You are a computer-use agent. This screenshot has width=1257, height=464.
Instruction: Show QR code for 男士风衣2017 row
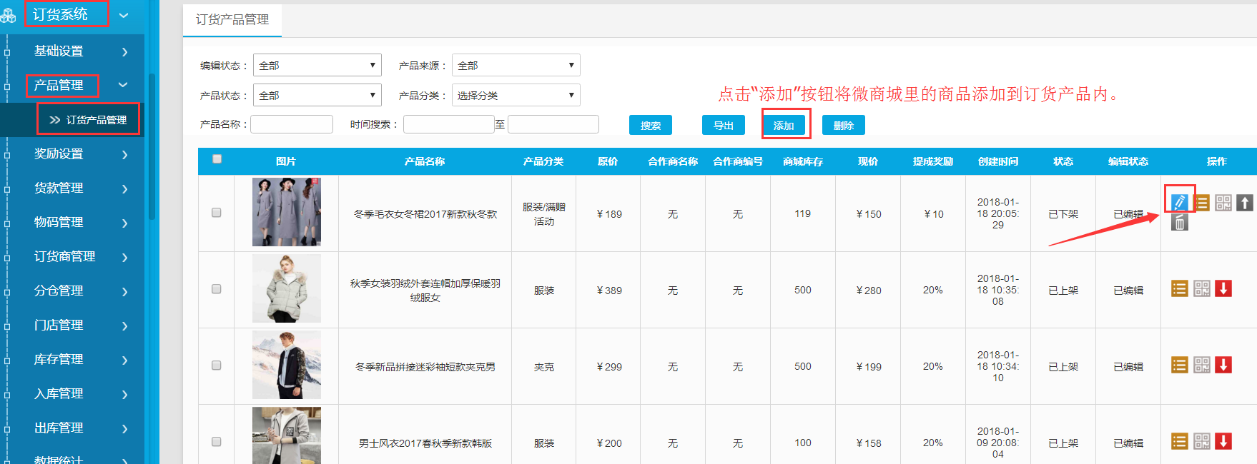[1202, 441]
